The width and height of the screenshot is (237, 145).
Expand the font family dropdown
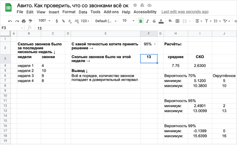coord(106,21)
